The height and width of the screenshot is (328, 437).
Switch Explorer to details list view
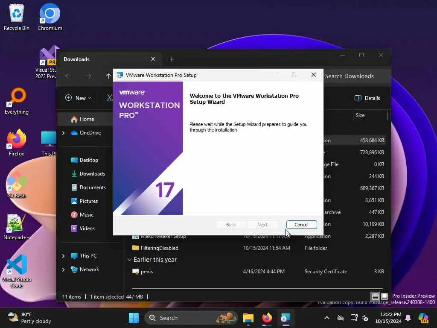click(x=376, y=296)
